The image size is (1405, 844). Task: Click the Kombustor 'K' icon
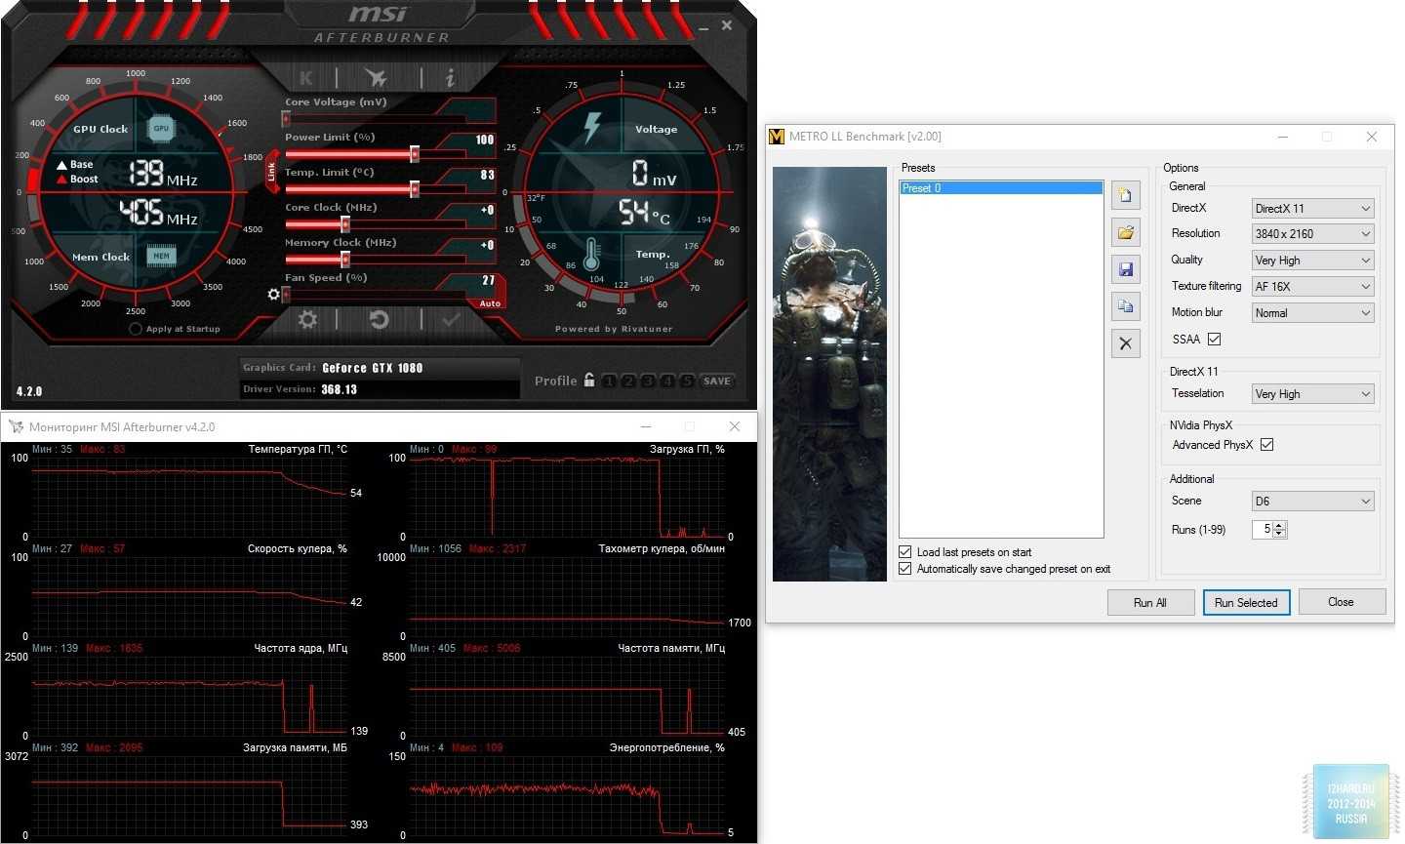coord(306,78)
